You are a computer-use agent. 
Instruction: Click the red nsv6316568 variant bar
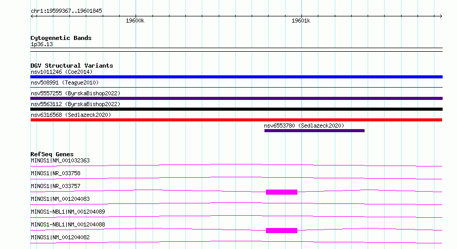pyautogui.click(x=236, y=120)
